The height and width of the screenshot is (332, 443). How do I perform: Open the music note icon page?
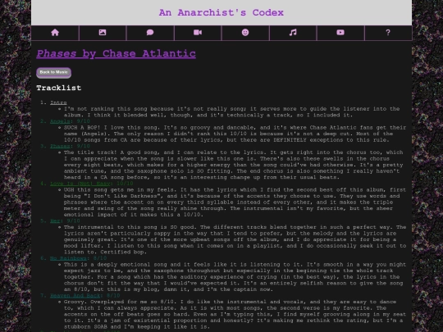(293, 33)
